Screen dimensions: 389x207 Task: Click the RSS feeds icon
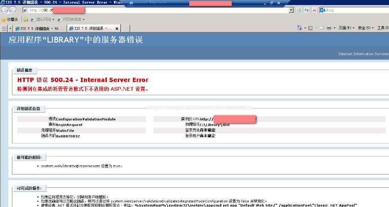310,28
